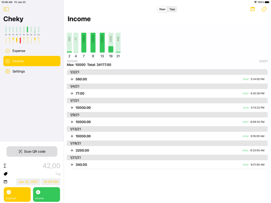
Task: Click the 9:16:00 AM timestamp
Action: [257, 136]
